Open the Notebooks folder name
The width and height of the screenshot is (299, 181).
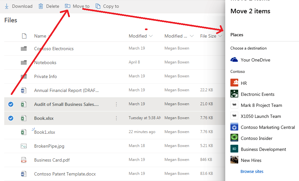coord(45,62)
